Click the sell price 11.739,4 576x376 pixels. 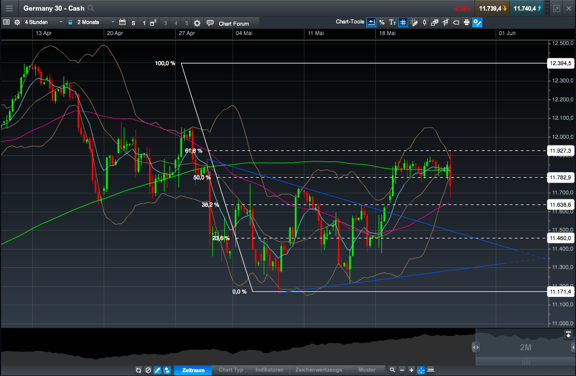pyautogui.click(x=492, y=8)
